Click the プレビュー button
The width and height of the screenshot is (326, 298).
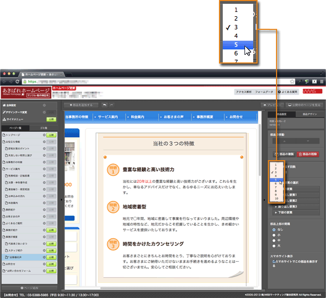[272, 105]
